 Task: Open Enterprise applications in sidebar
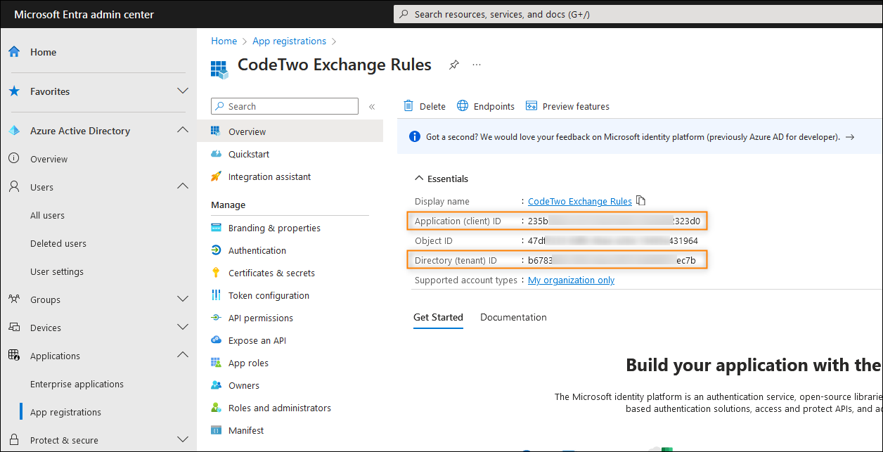coord(77,384)
